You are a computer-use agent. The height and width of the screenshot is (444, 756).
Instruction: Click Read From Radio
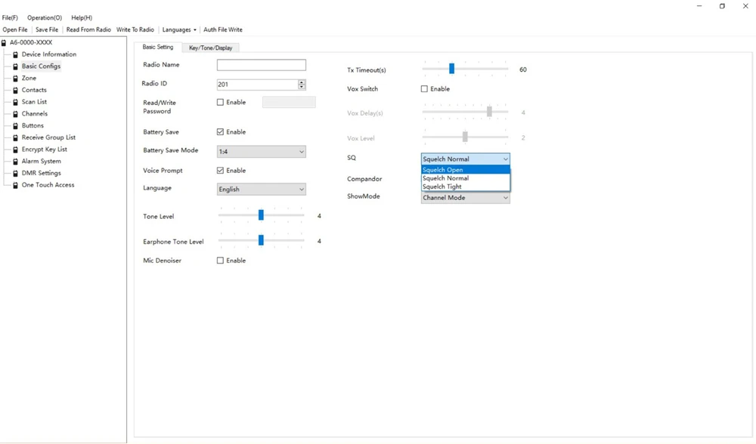(x=88, y=30)
